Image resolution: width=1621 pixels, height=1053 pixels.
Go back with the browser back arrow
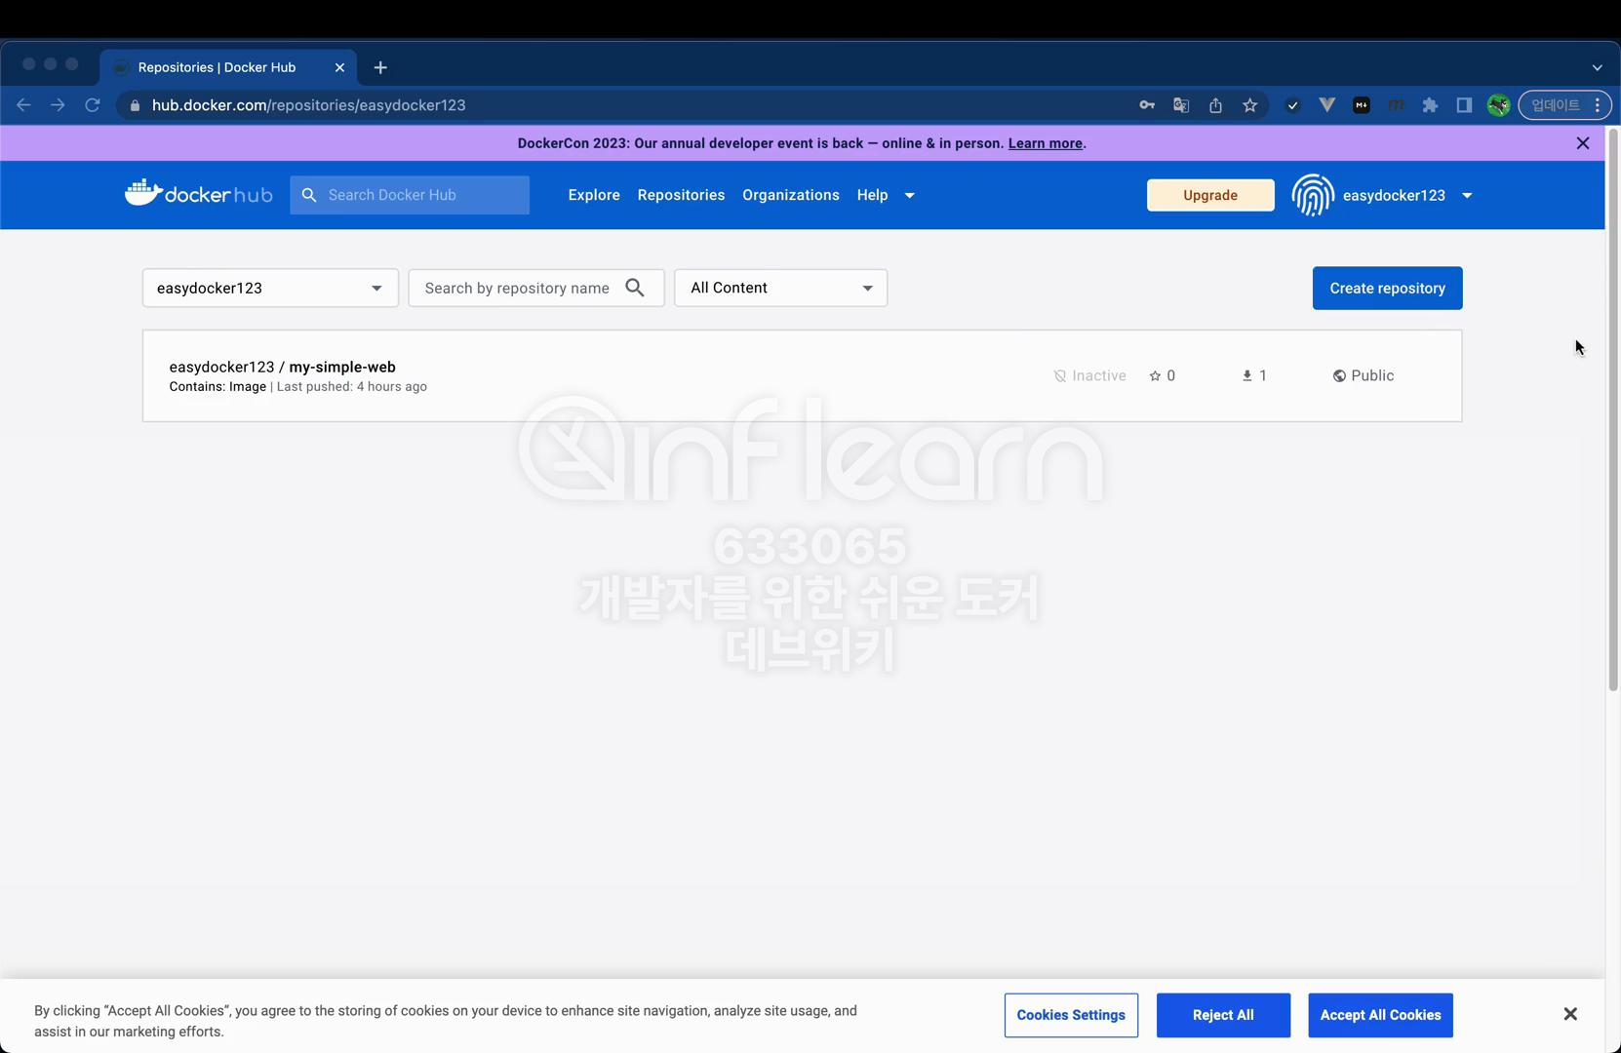pos(23,105)
